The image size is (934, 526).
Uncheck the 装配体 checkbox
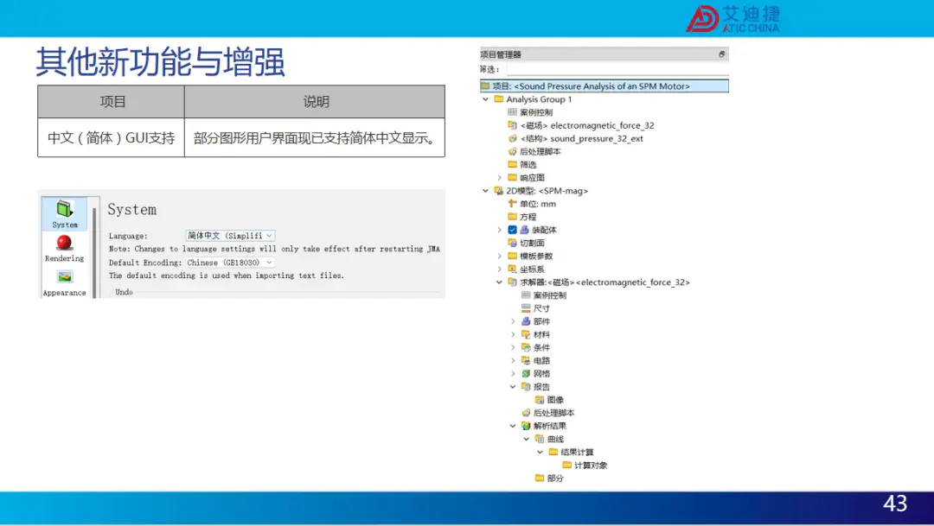pyautogui.click(x=512, y=230)
